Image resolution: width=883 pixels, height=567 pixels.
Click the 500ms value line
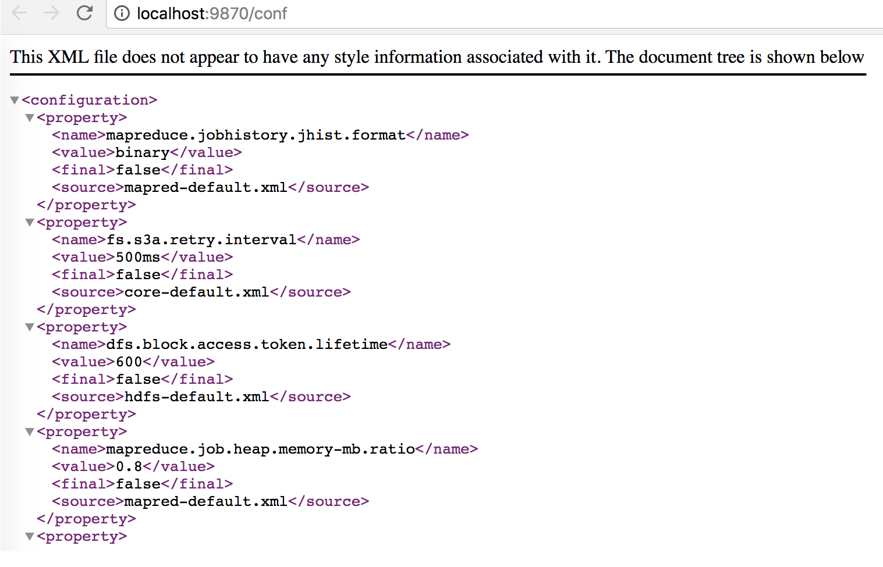143,257
